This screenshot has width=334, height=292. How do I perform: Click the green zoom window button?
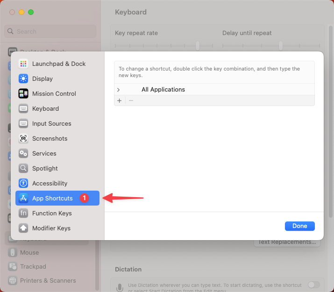[x=31, y=12]
